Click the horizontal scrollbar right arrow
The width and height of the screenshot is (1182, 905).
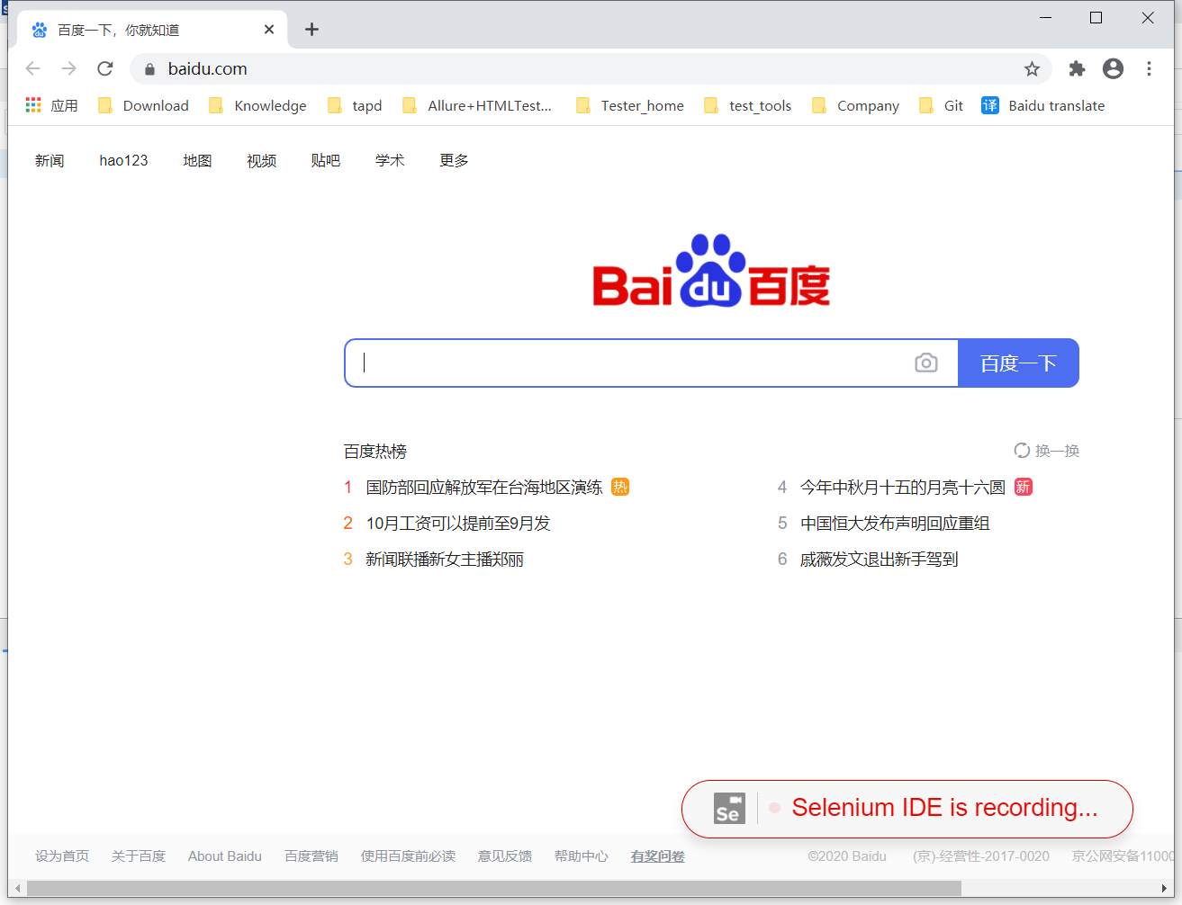coord(1164,889)
